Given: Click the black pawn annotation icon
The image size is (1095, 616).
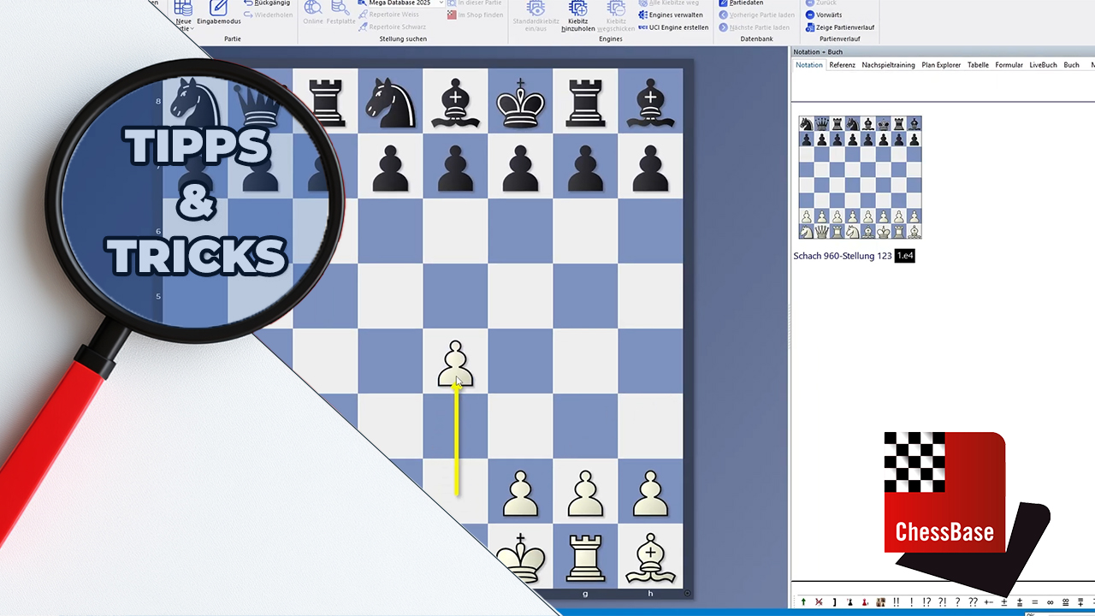Looking at the screenshot, I should click(x=850, y=602).
